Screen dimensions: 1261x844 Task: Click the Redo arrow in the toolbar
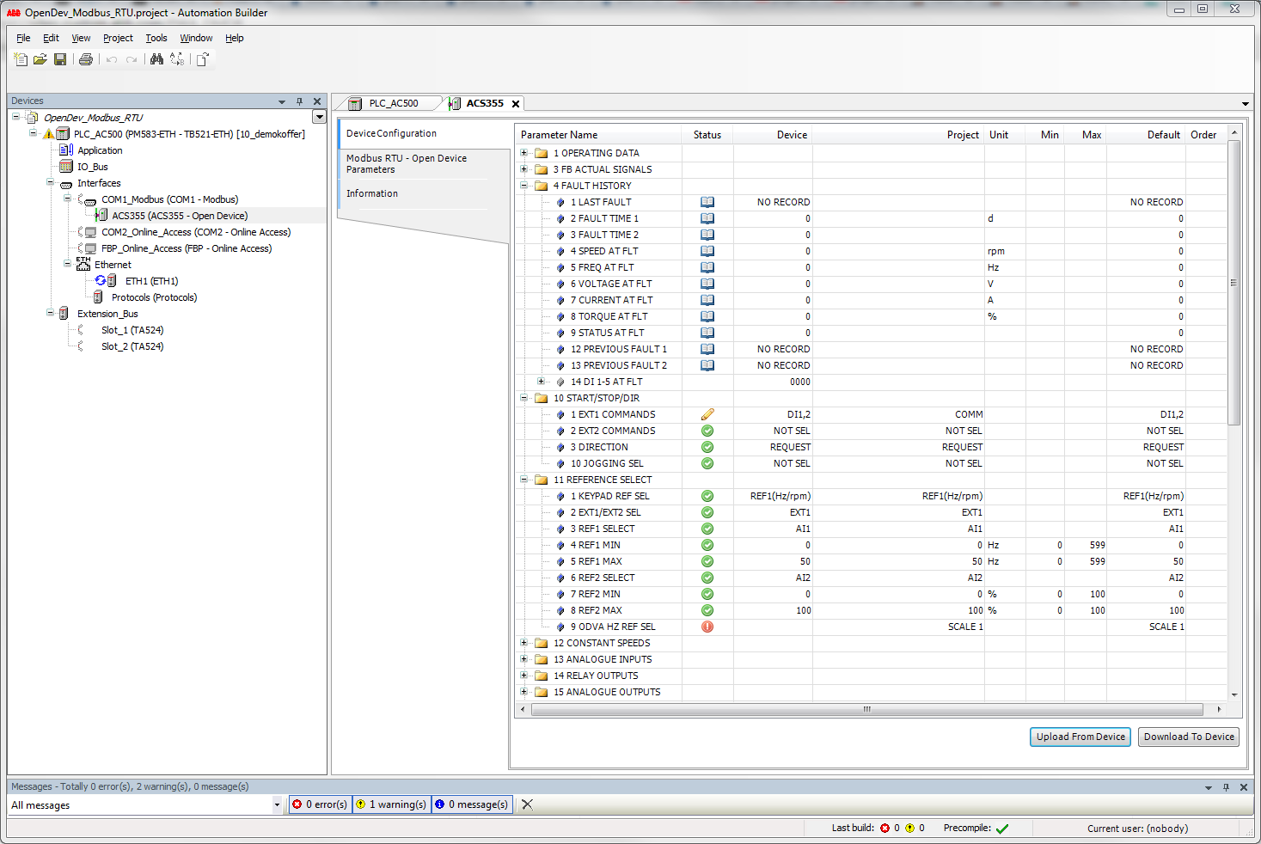click(x=132, y=59)
